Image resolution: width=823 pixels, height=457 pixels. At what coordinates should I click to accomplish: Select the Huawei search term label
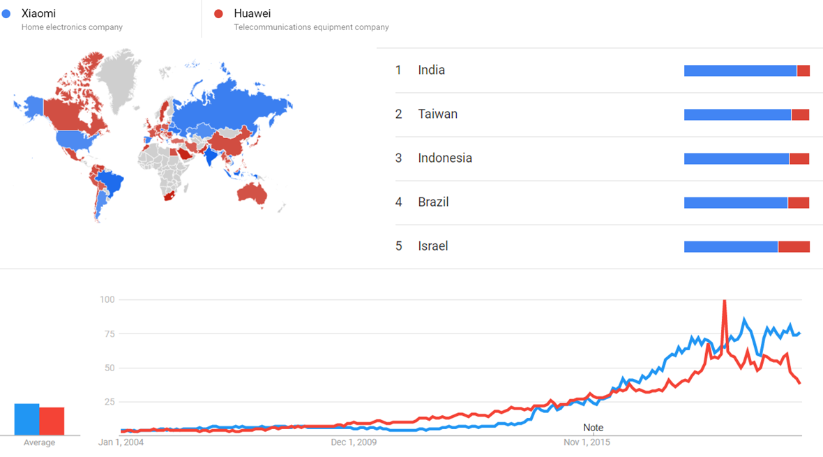point(252,14)
